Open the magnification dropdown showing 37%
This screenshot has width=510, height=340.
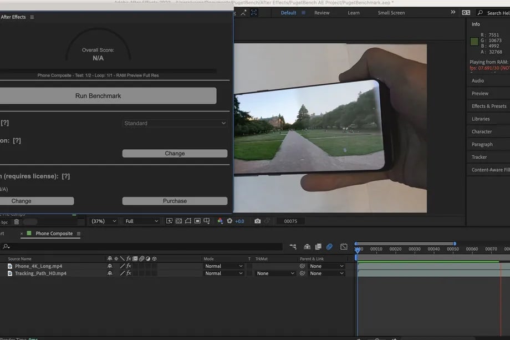pyautogui.click(x=104, y=221)
